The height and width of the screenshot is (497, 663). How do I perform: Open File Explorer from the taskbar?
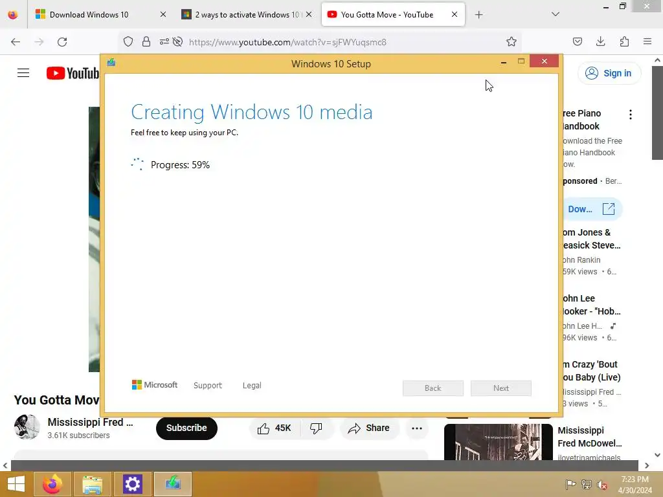pos(93,484)
